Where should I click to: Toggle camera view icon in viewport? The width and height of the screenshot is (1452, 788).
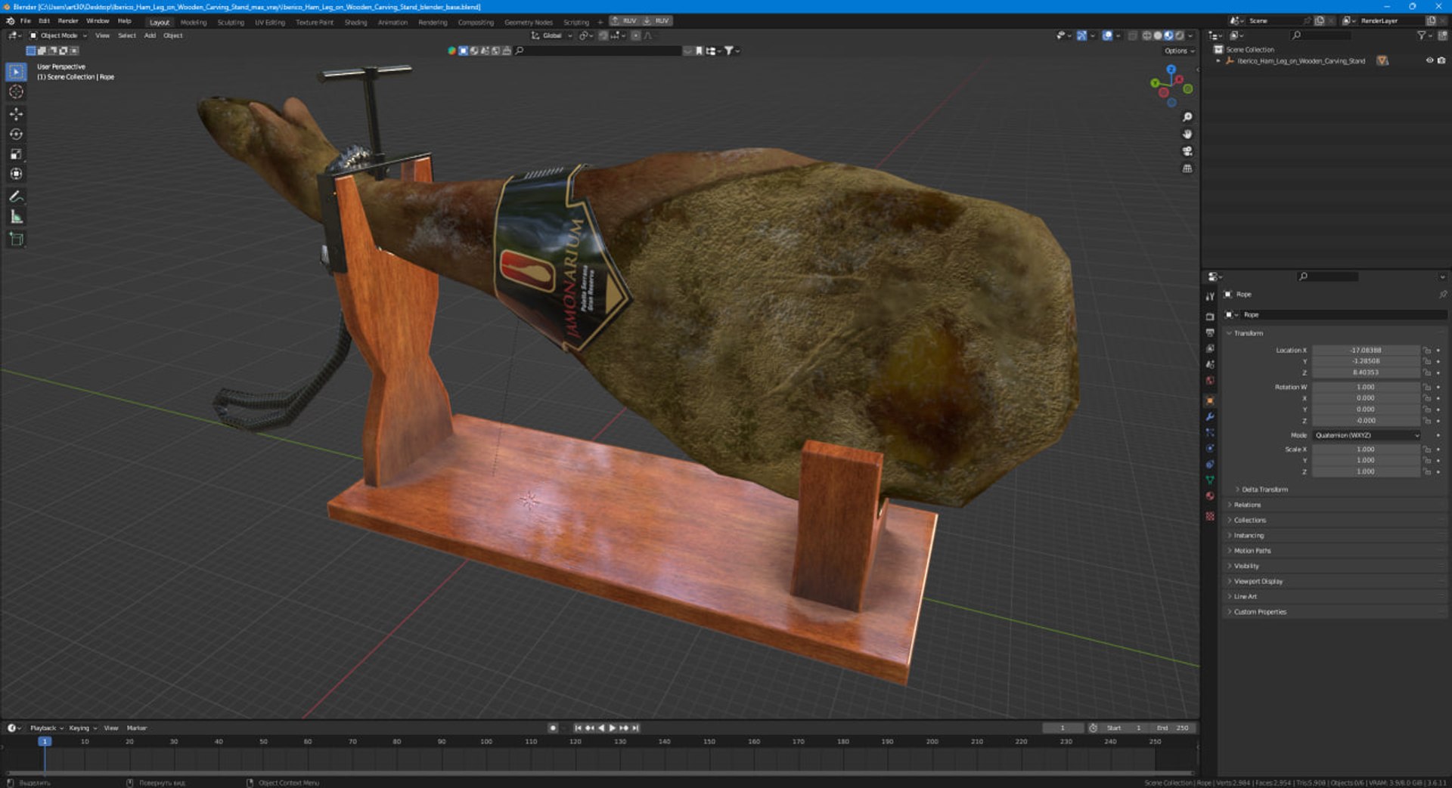coord(1187,151)
